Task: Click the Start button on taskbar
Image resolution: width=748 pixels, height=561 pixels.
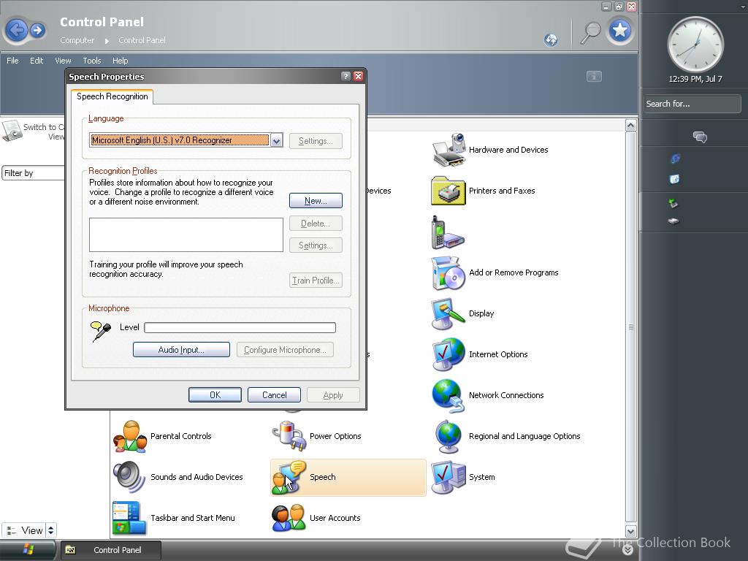Action: (28, 549)
